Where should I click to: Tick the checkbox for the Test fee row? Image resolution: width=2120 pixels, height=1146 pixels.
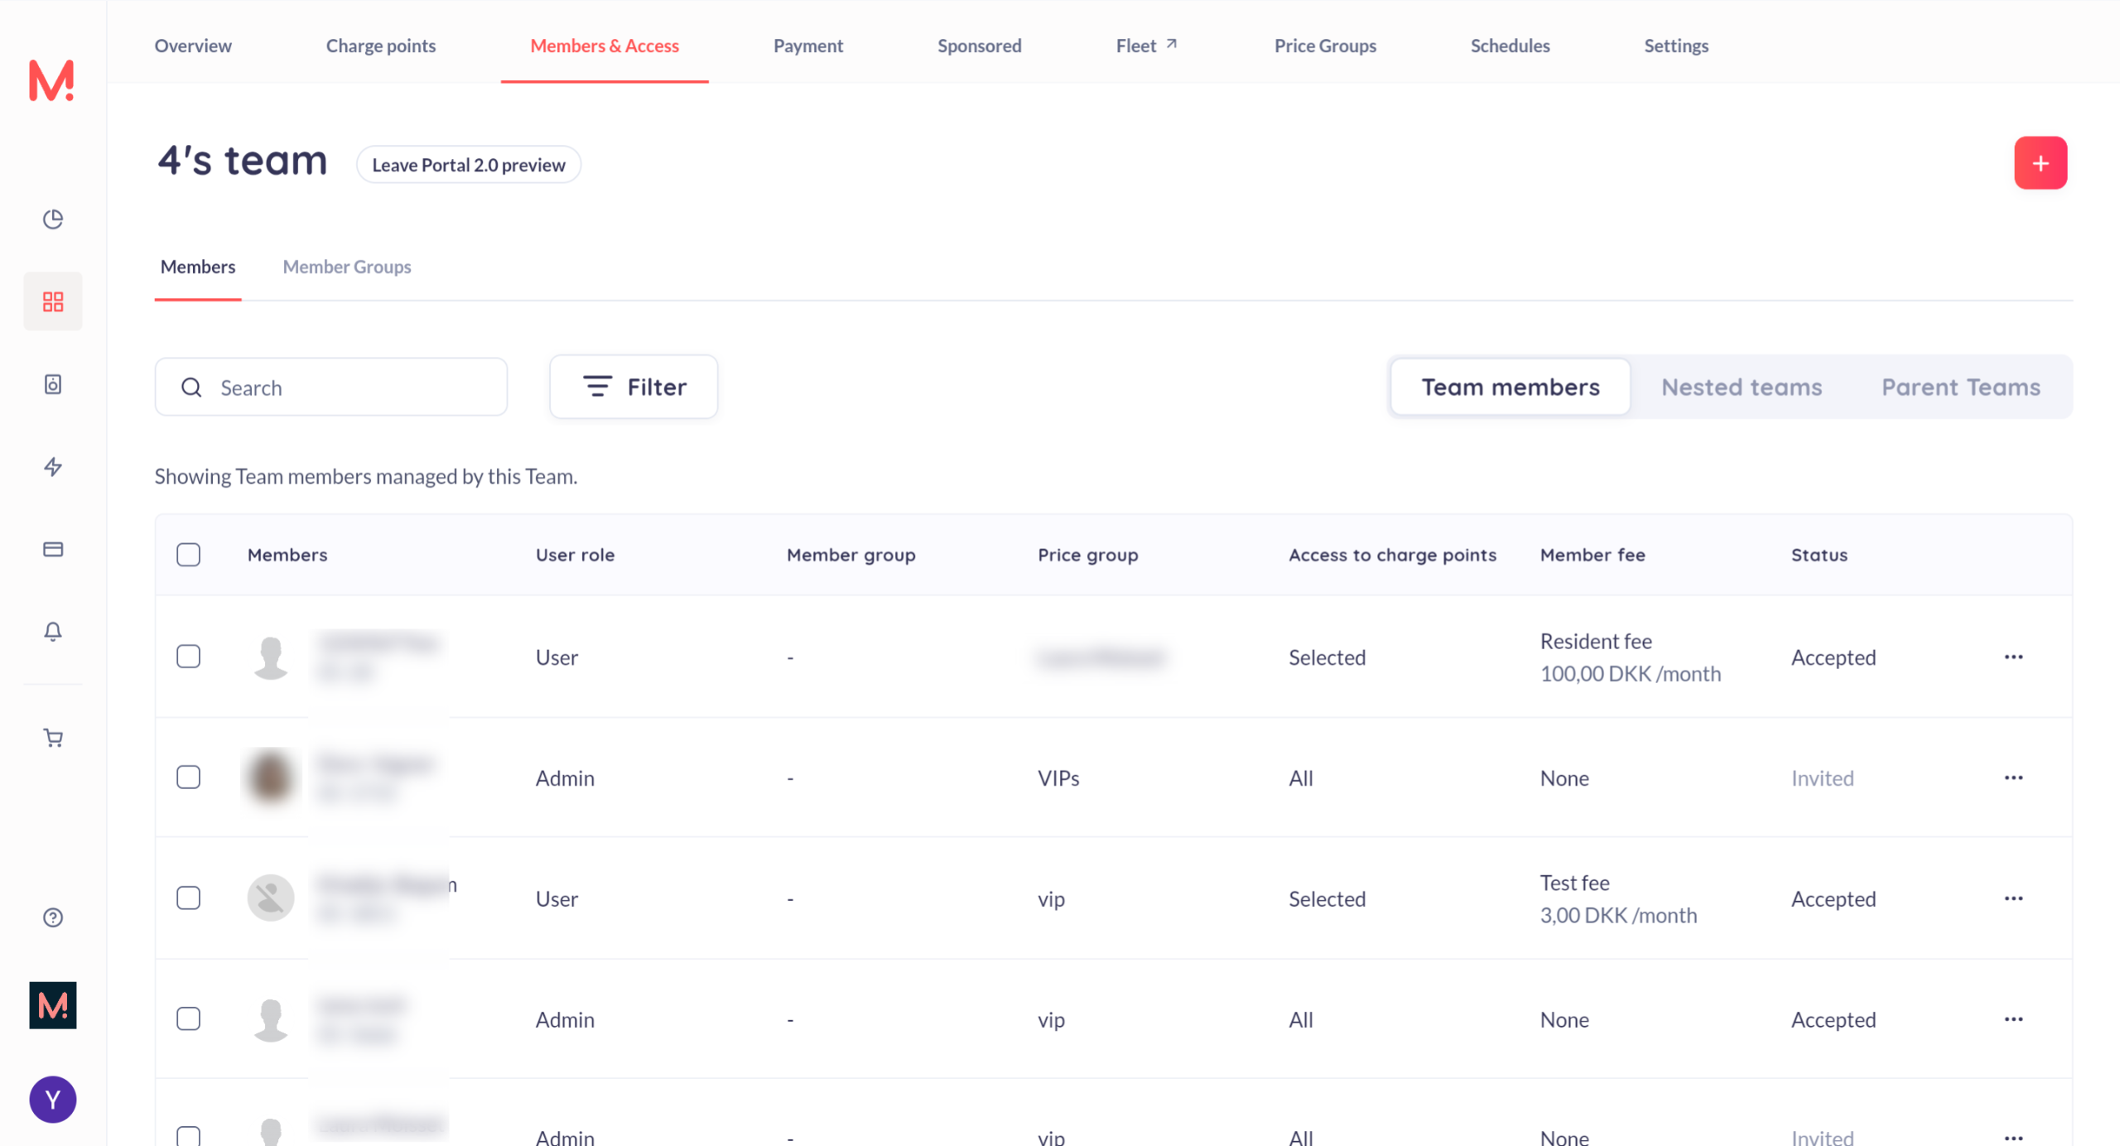pyautogui.click(x=189, y=898)
